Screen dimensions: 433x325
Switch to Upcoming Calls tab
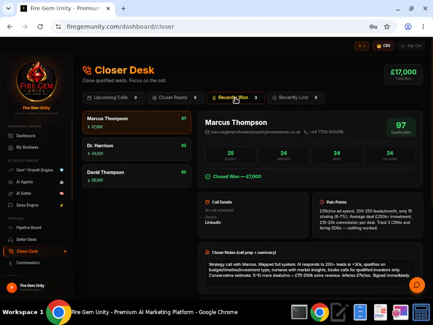[114, 98]
